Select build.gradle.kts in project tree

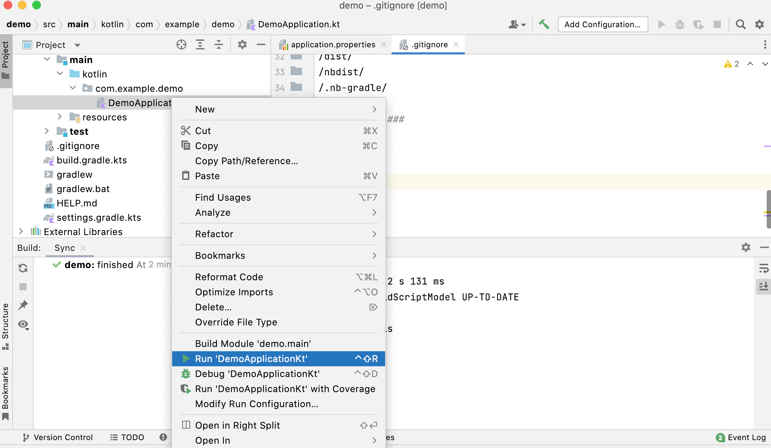tap(92, 160)
